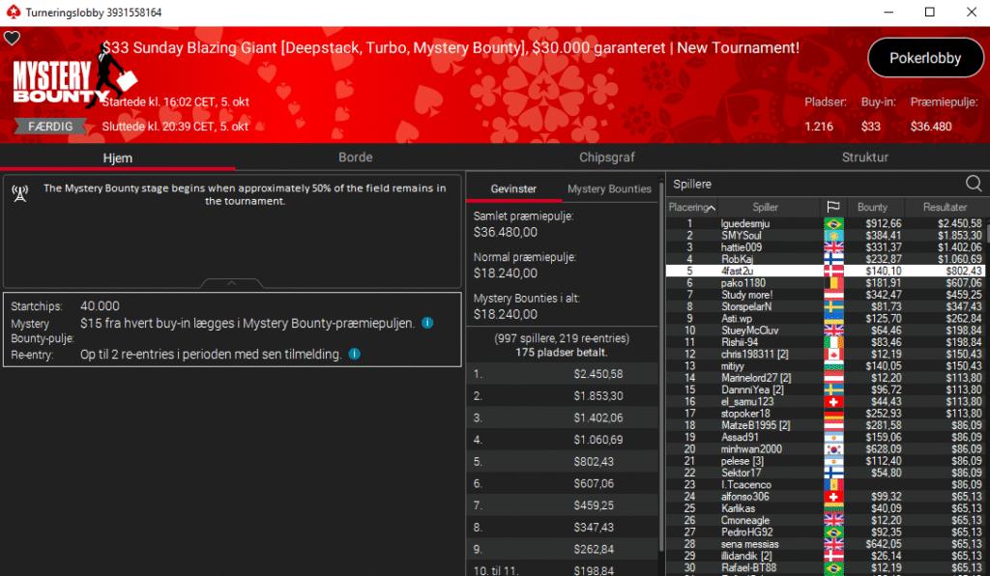Sort the list by Resultater column
Image resolution: width=990 pixels, height=576 pixels.
pyautogui.click(x=945, y=208)
